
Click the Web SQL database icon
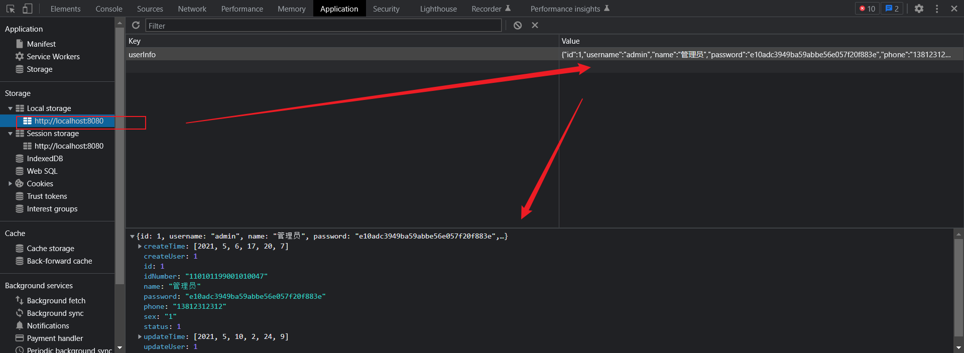tap(20, 171)
